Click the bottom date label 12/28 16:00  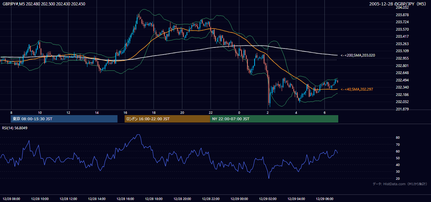tap(126, 198)
